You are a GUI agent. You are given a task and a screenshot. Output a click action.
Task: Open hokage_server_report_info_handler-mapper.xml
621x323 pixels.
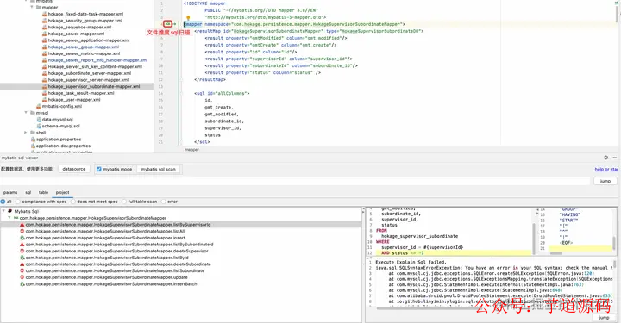[x=97, y=60]
